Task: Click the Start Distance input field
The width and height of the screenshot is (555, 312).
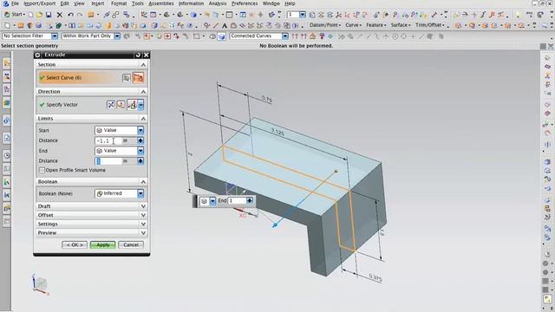Action: coord(108,140)
